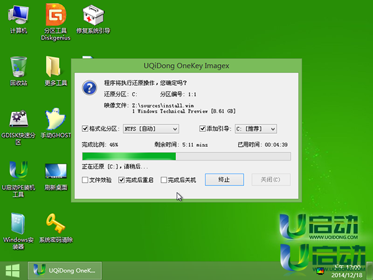Click the Windows Start button
373x280 pixels.
12,271
